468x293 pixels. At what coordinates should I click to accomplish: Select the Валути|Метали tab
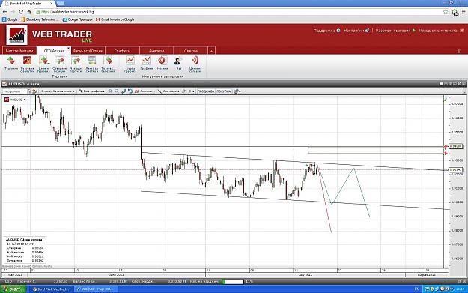[x=19, y=51]
